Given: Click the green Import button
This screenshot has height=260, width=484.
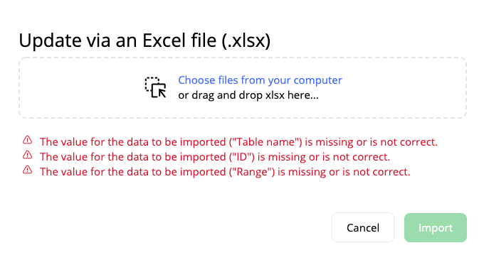Looking at the screenshot, I should (x=436, y=227).
